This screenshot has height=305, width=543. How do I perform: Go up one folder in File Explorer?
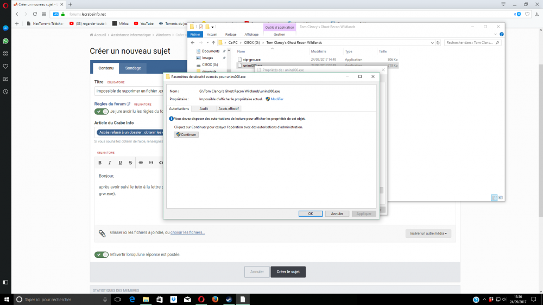[x=213, y=42]
